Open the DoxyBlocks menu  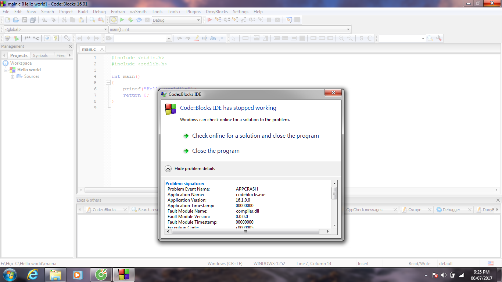[x=216, y=12]
